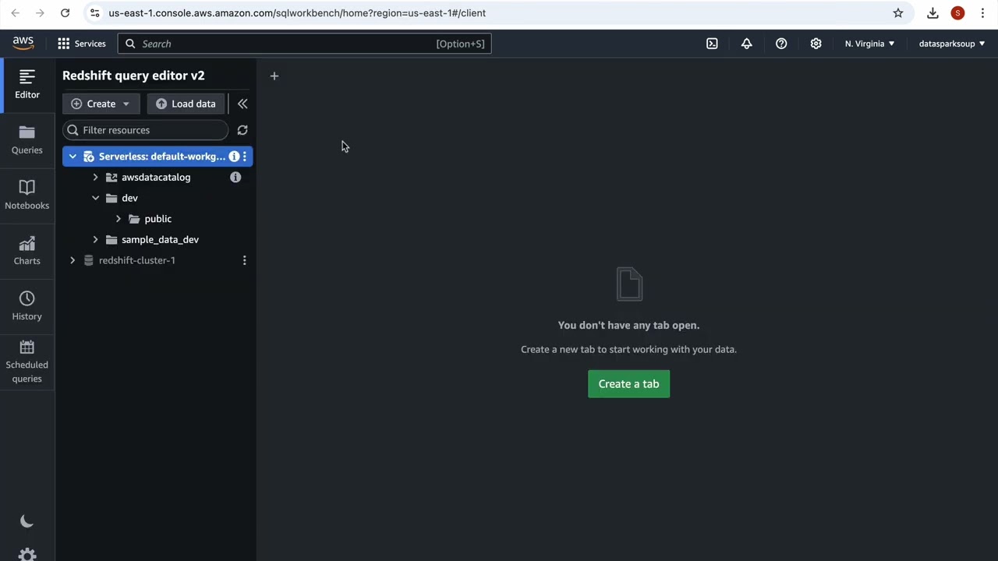Open the Chrome profile avatar

[957, 12]
